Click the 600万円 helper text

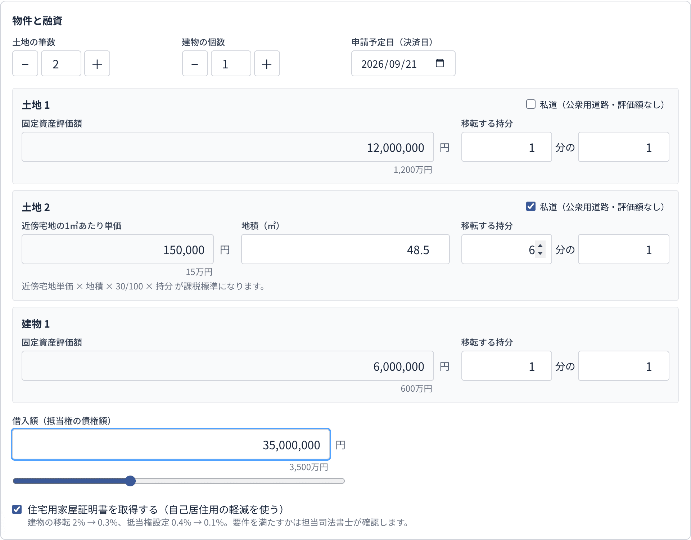(416, 389)
